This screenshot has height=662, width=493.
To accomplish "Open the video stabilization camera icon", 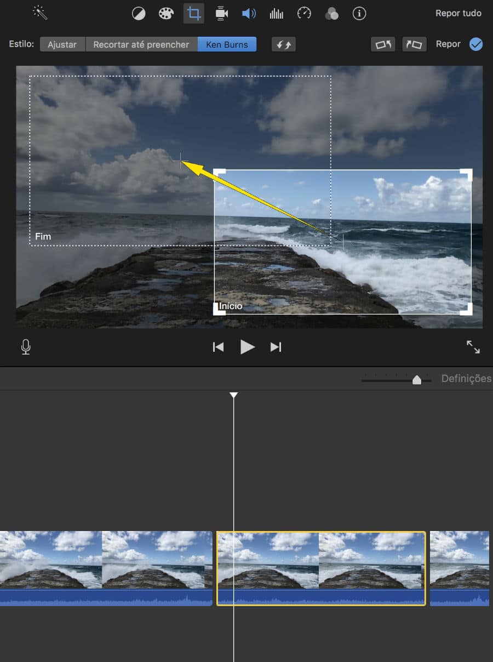I will (x=221, y=14).
